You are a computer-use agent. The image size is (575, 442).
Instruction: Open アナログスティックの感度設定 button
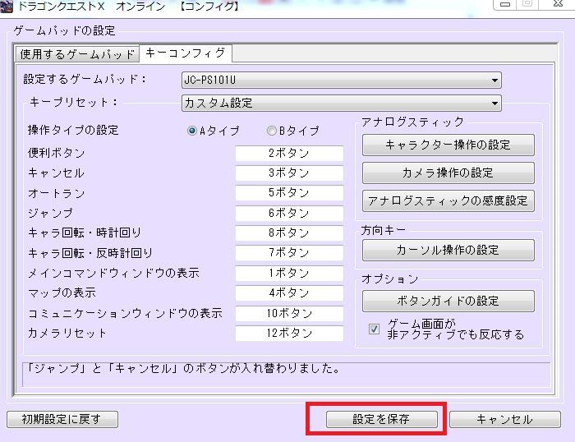click(448, 200)
